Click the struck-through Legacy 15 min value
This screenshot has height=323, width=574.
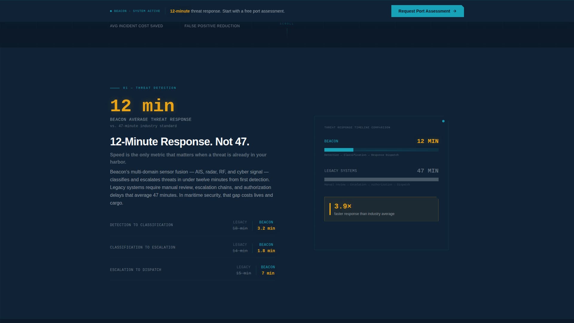(x=243, y=273)
